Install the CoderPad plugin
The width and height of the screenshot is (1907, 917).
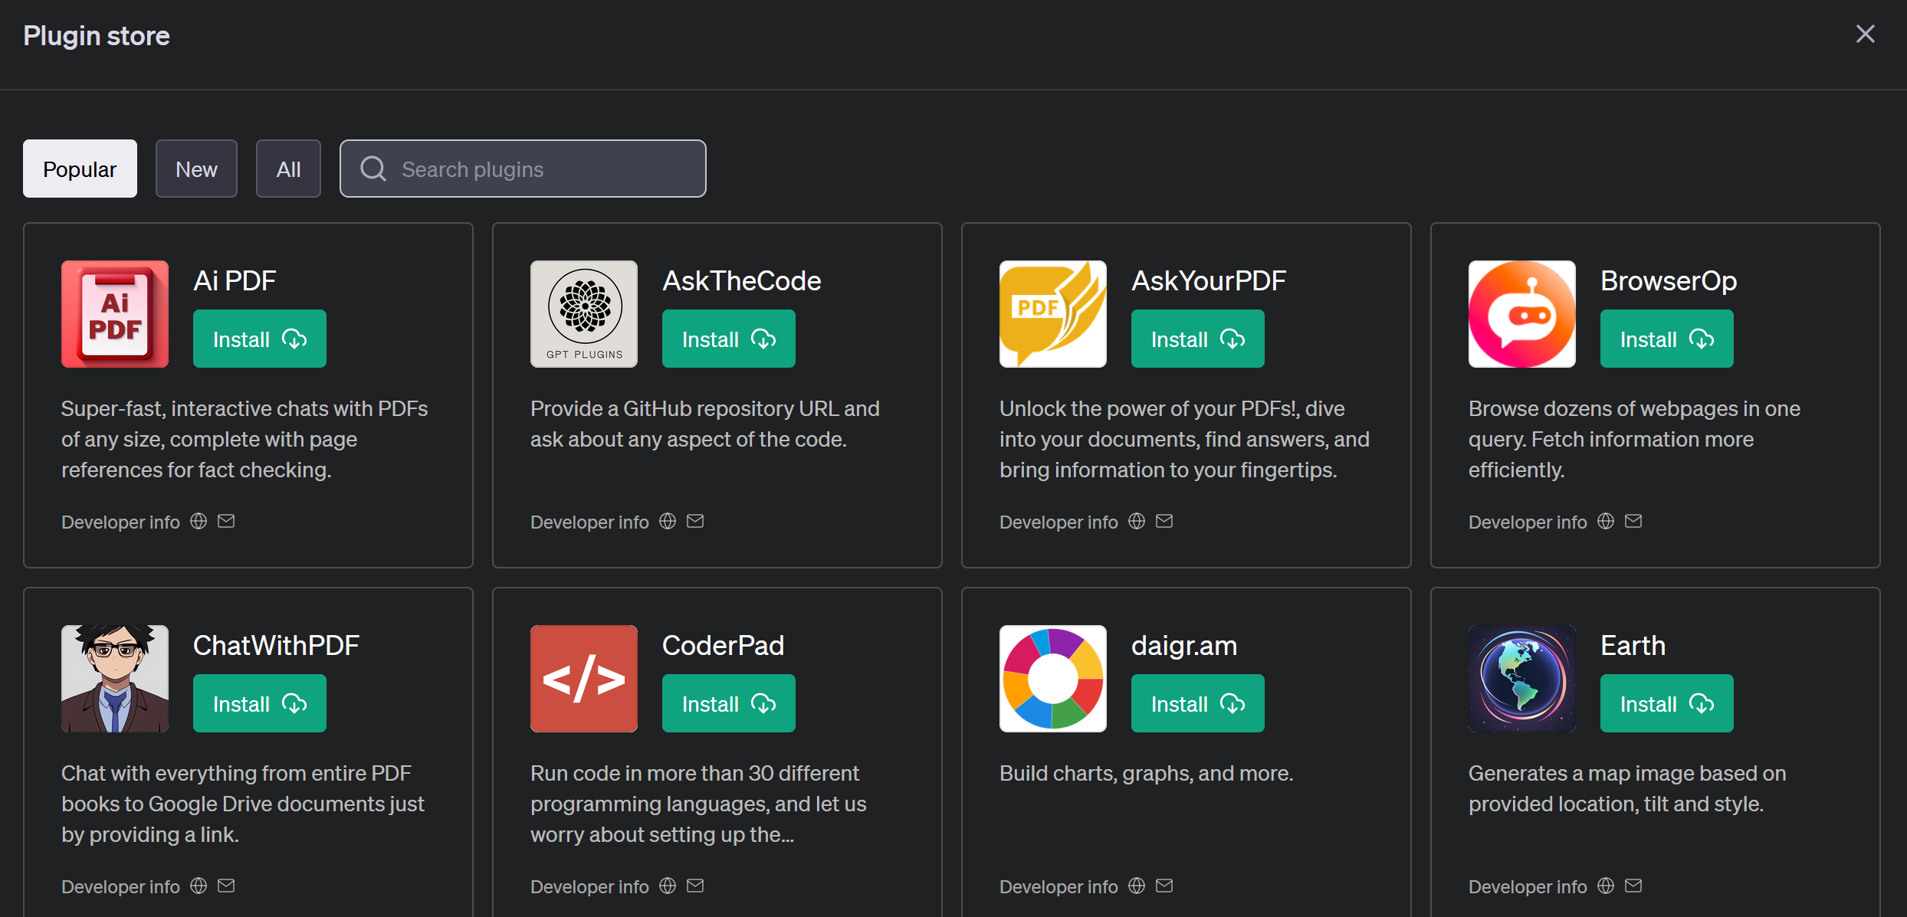[729, 703]
